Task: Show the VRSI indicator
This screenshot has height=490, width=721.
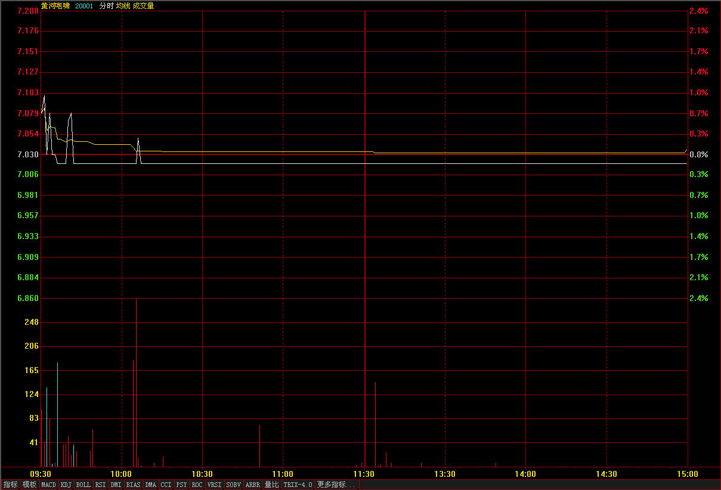Action: tap(214, 485)
